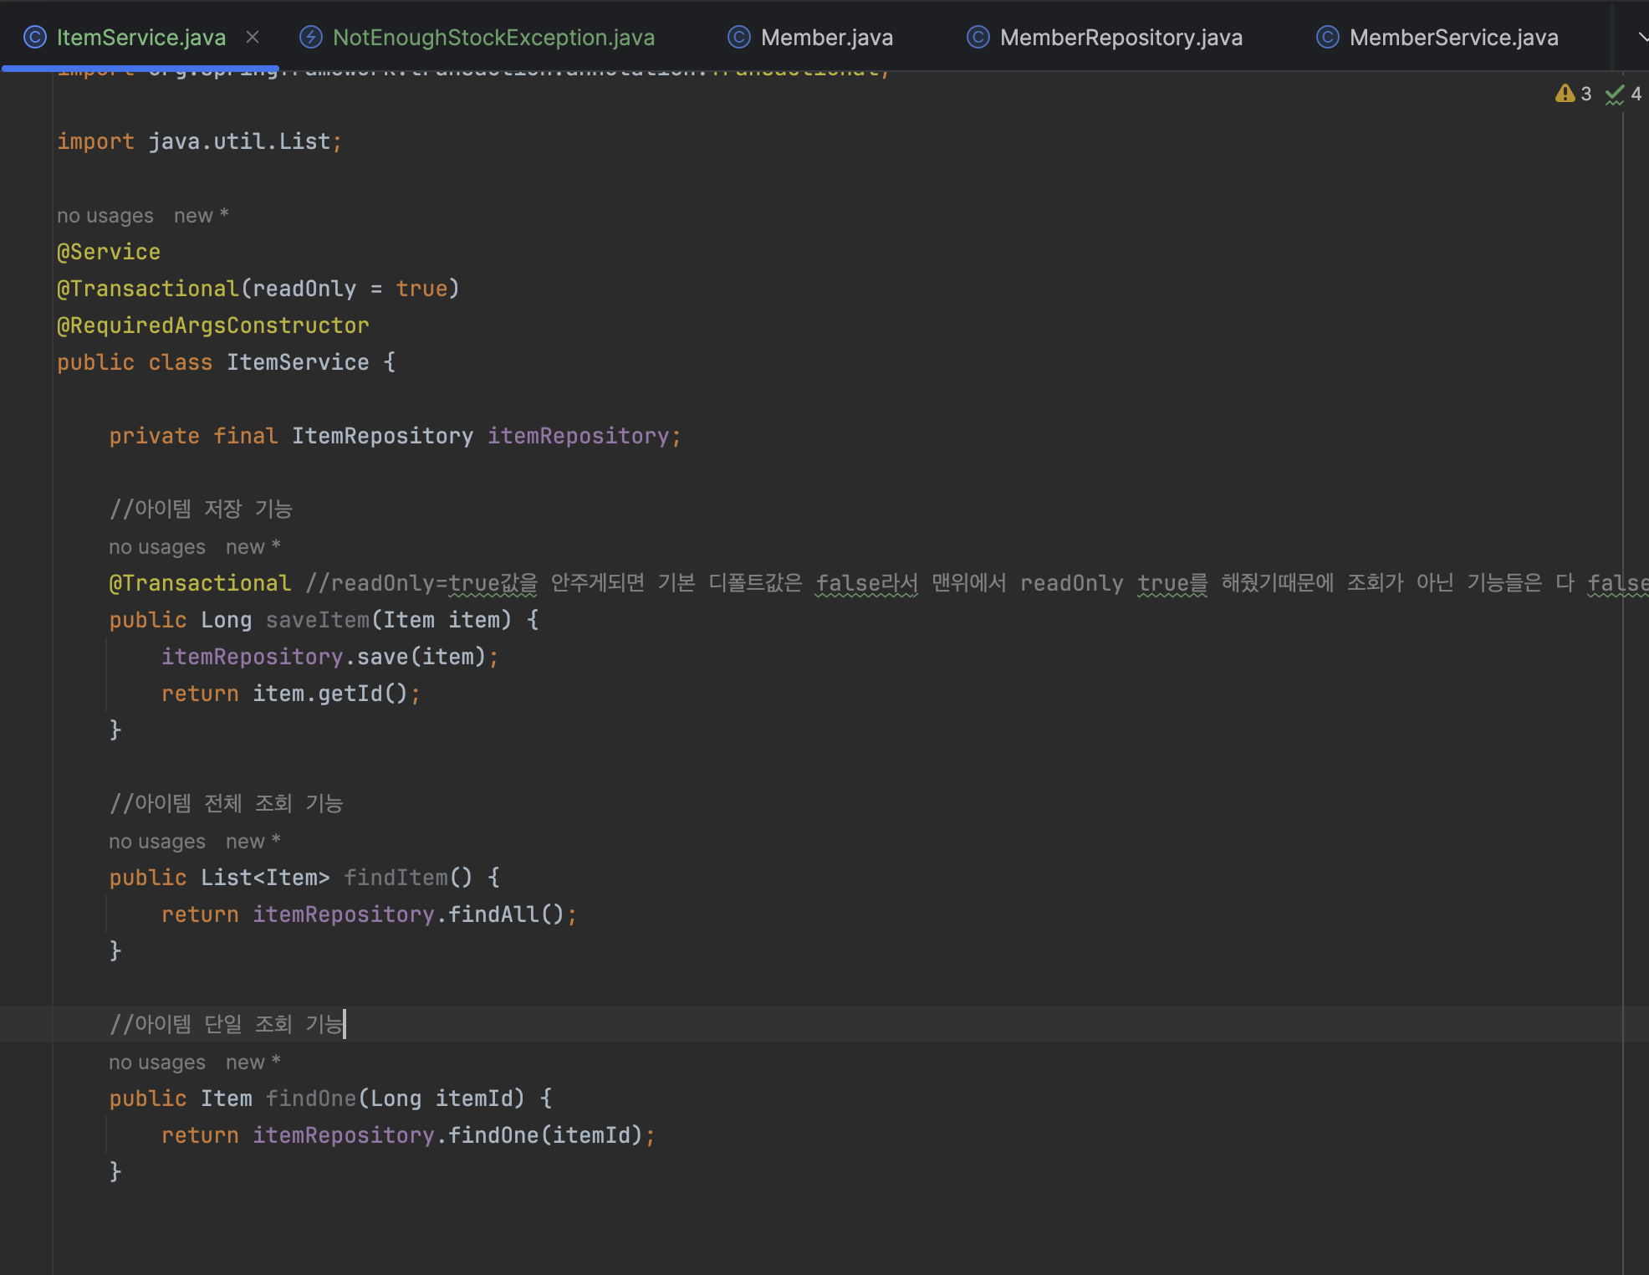Click 'new *' author hint above findItem
Viewport: 1649px width, 1275px height.
click(253, 842)
